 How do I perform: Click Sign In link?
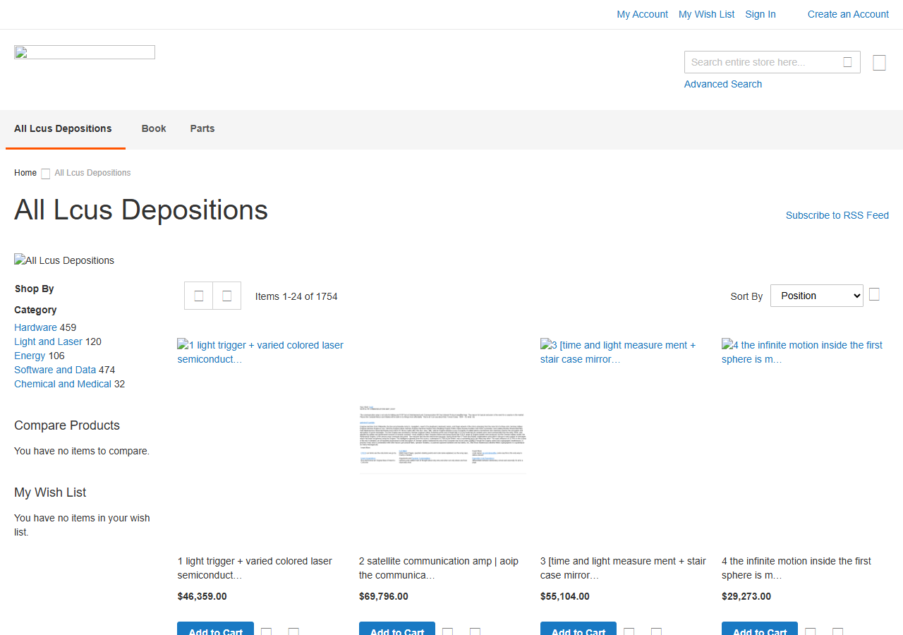point(760,14)
